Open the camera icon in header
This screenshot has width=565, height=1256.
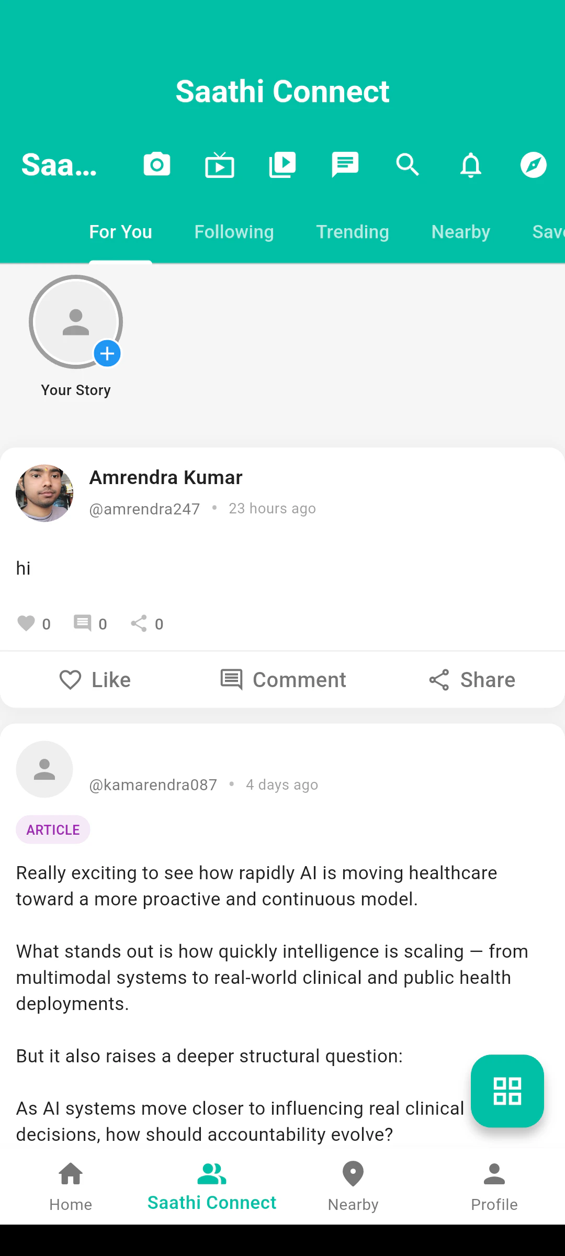[157, 165]
